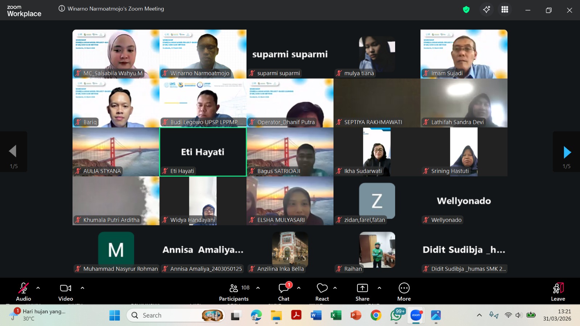Expand the Participants options caret
This screenshot has height=326, width=580.
[x=258, y=288]
